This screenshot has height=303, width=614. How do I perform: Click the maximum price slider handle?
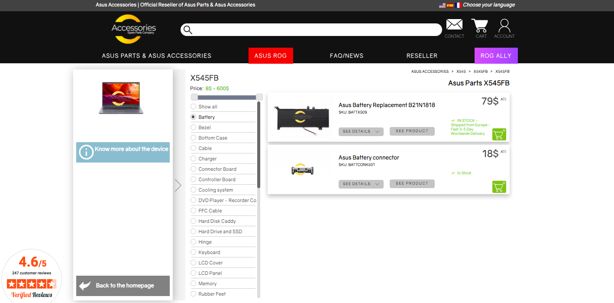259,97
